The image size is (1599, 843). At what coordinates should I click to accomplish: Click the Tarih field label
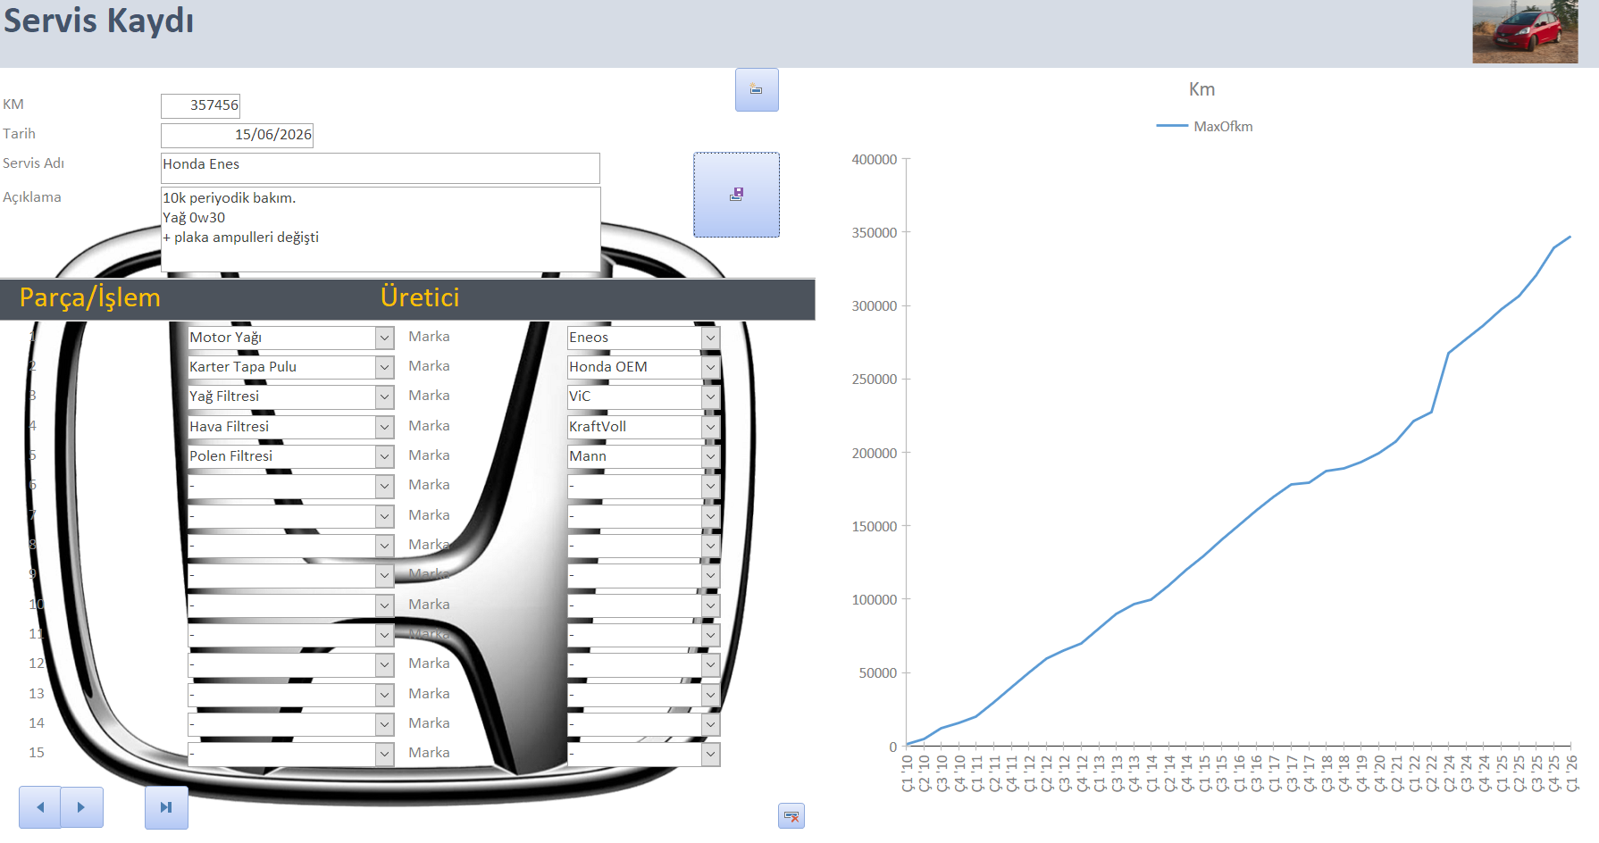(19, 134)
